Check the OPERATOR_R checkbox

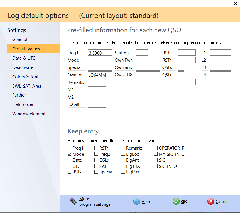pos(156,148)
